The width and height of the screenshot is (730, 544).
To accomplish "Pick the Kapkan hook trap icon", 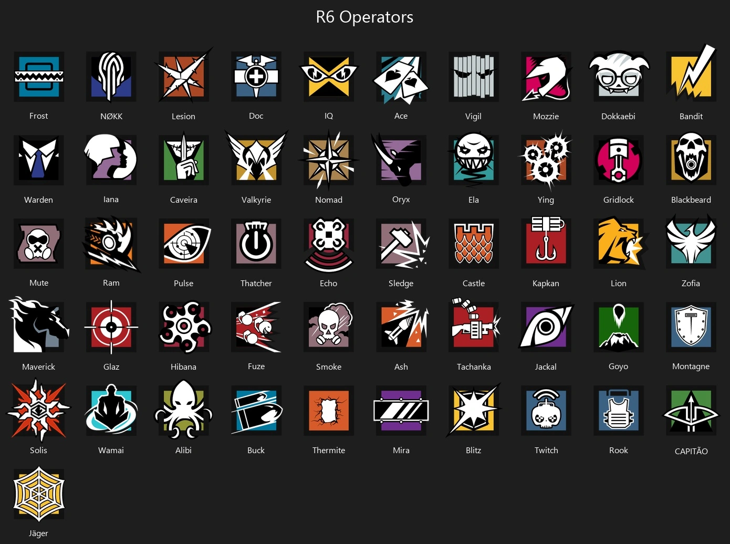I will [x=546, y=243].
